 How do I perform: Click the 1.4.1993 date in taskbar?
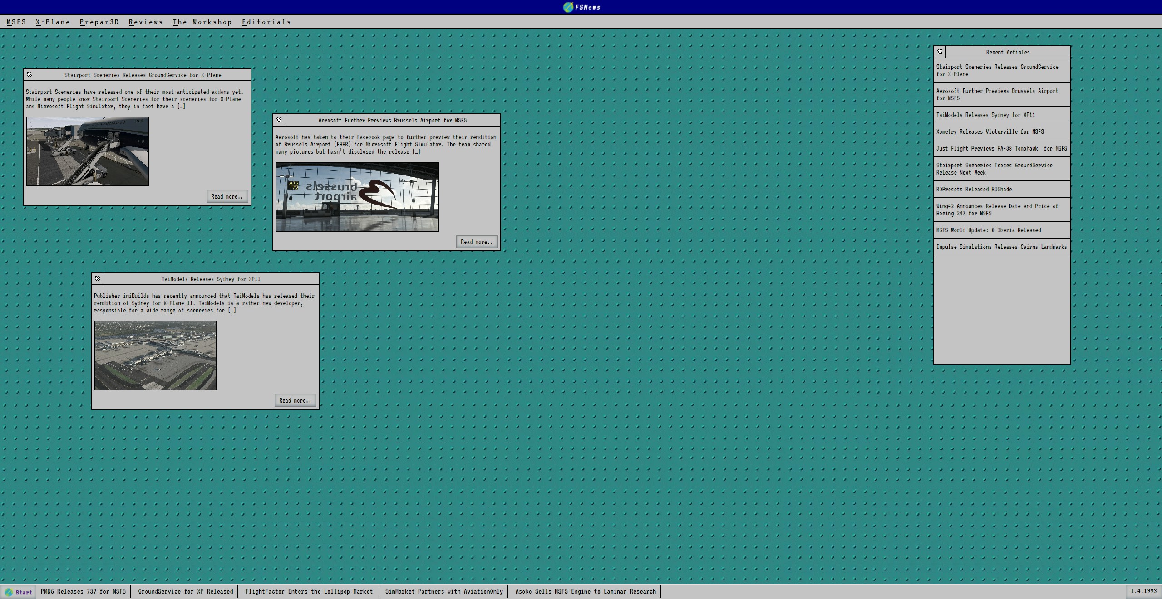click(1143, 591)
